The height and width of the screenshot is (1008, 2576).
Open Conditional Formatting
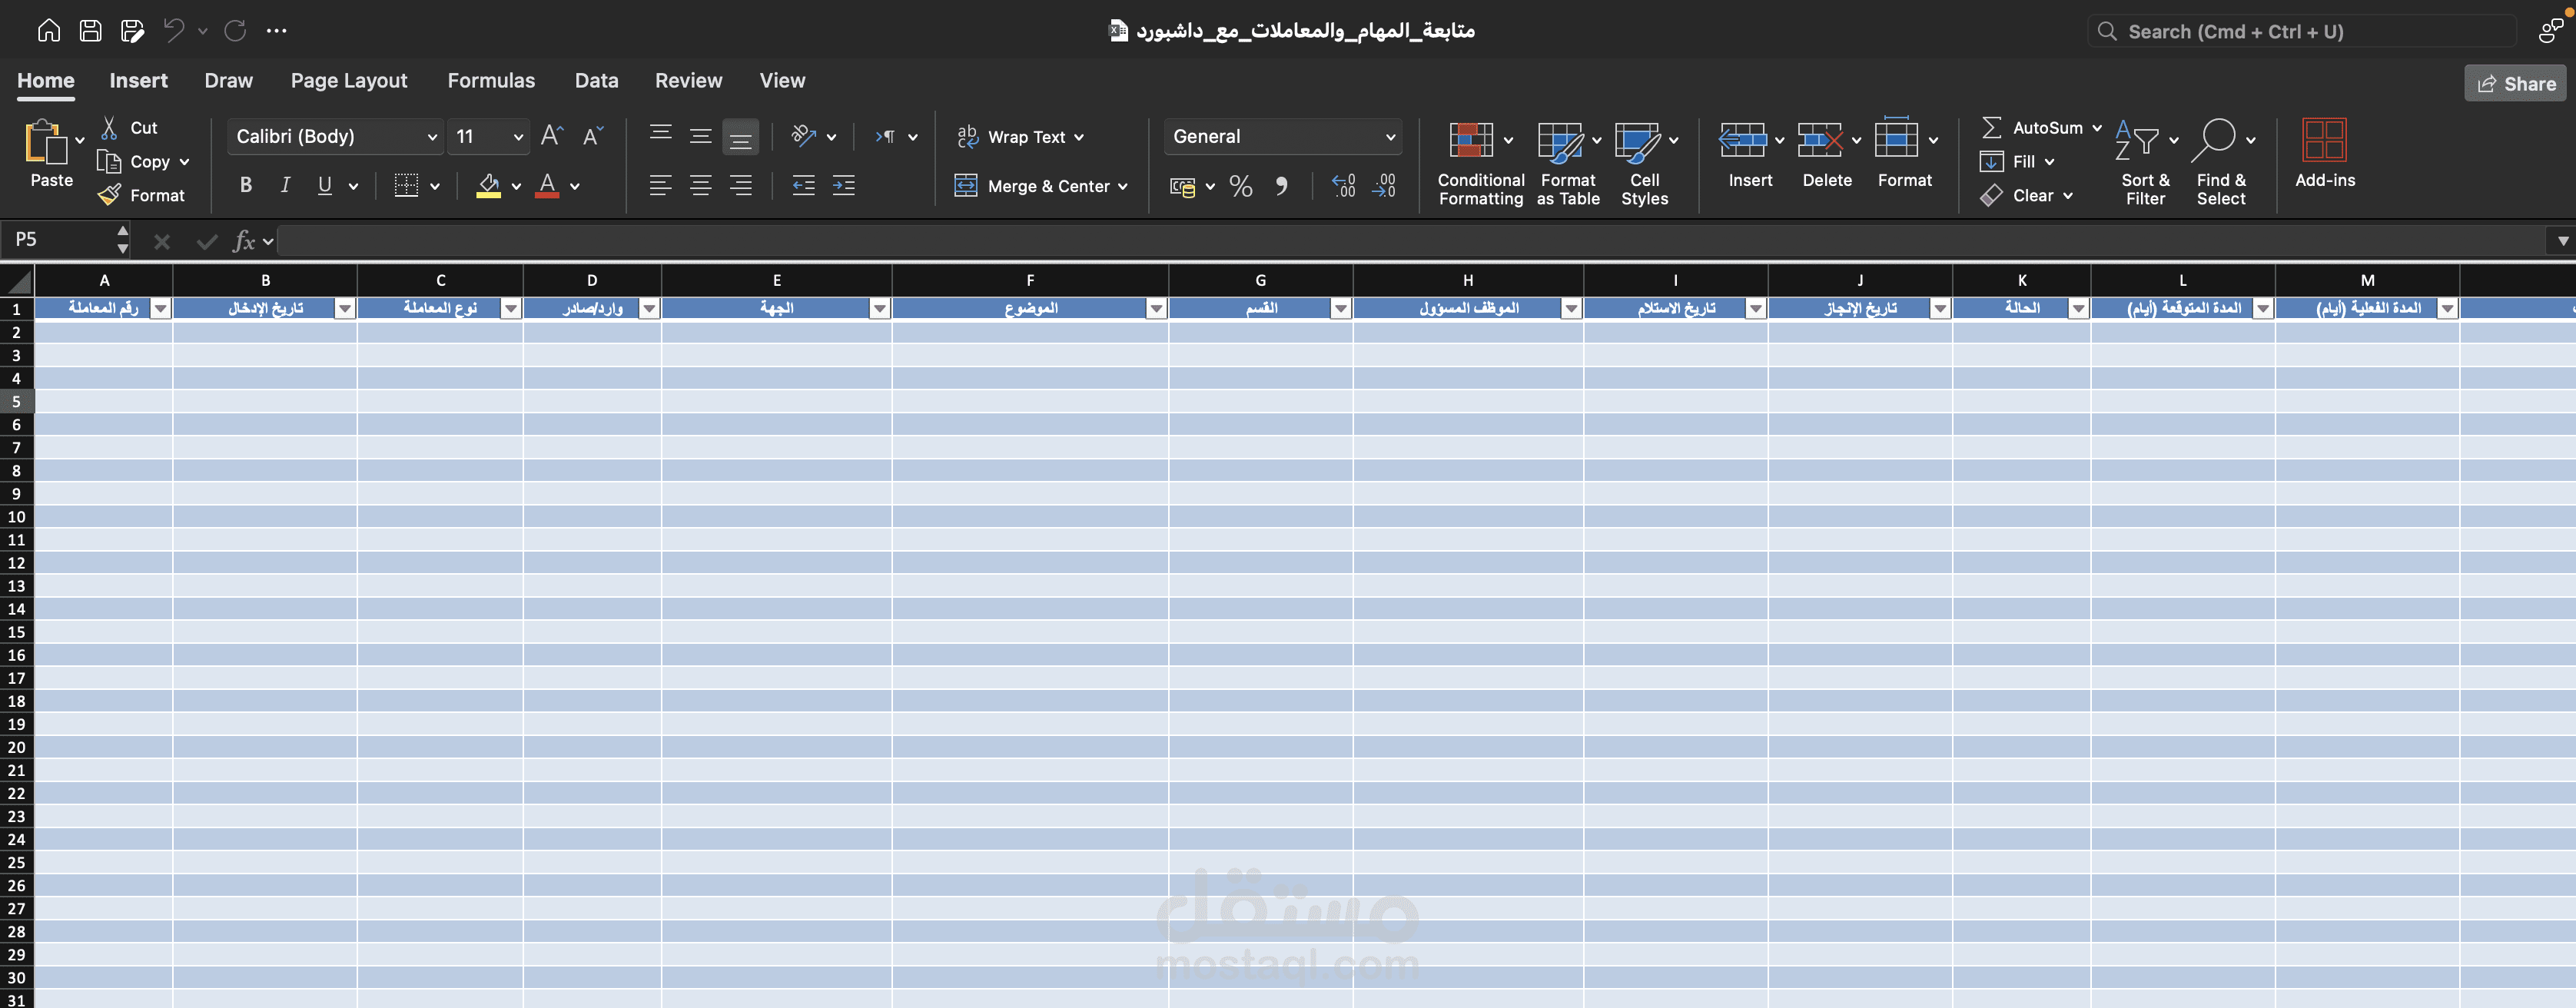pos(1480,163)
